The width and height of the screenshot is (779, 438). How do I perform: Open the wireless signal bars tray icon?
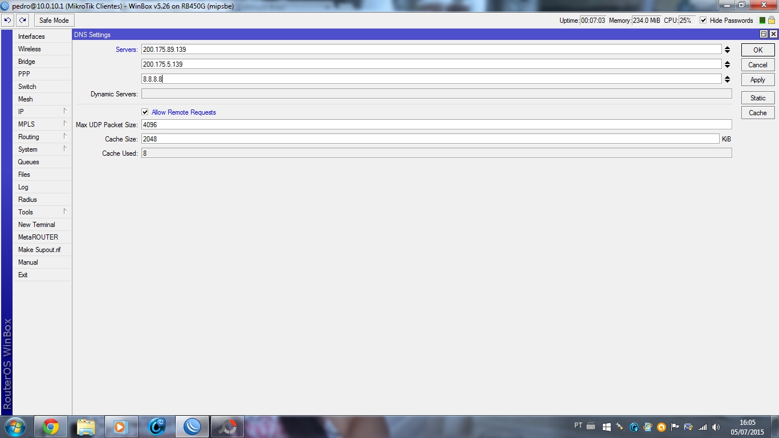(x=702, y=427)
